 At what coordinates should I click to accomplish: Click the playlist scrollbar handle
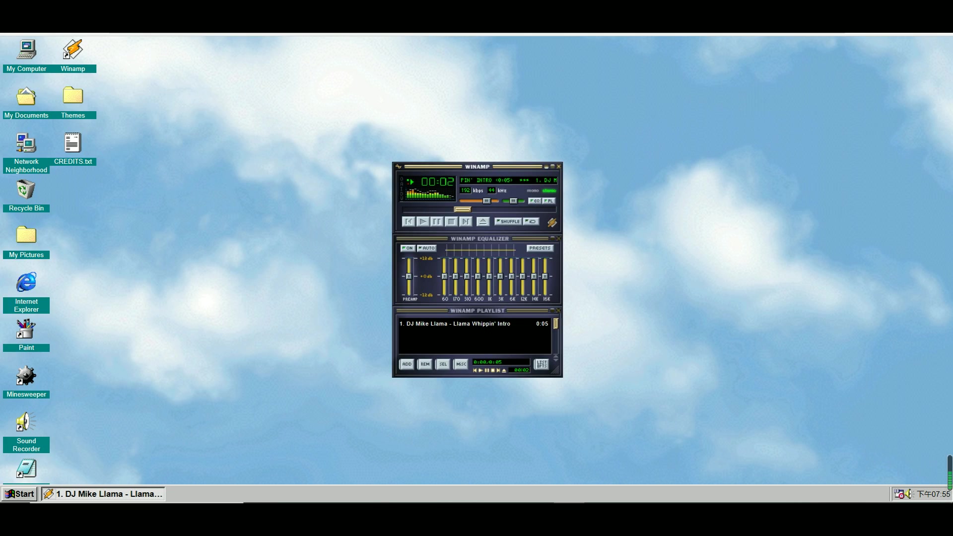point(556,324)
